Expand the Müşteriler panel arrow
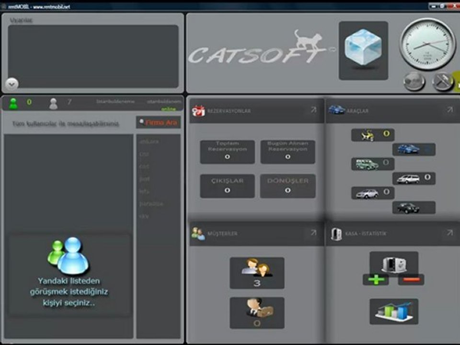Image resolution: width=460 pixels, height=345 pixels. click(x=313, y=233)
